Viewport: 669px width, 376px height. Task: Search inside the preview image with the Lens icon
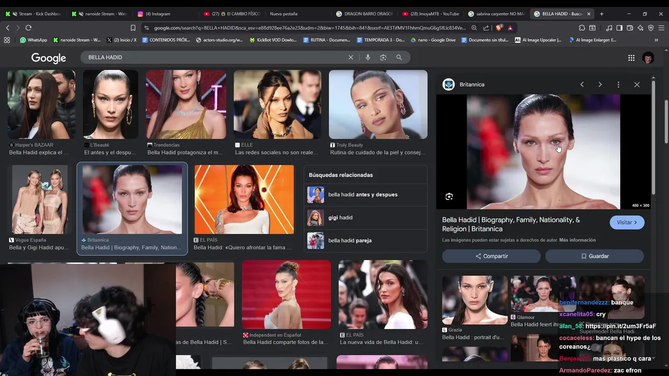[x=449, y=196]
